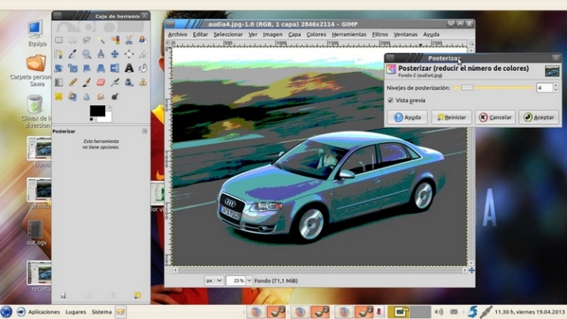This screenshot has width=567, height=319.
Task: Click the volume speaker tray icon
Action: (x=438, y=312)
